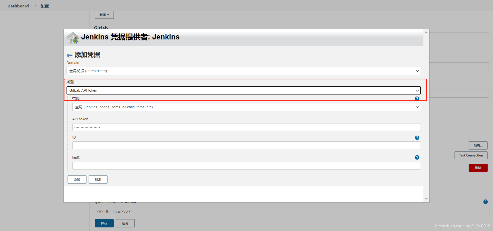493x231 pixels.
Task: Click the red 删除 delete button
Action: (478, 168)
